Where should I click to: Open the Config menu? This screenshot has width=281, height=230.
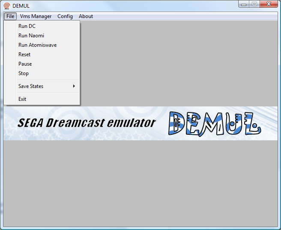point(65,16)
